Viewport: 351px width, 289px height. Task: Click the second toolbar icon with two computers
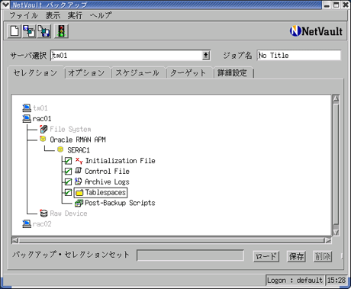[29, 31]
